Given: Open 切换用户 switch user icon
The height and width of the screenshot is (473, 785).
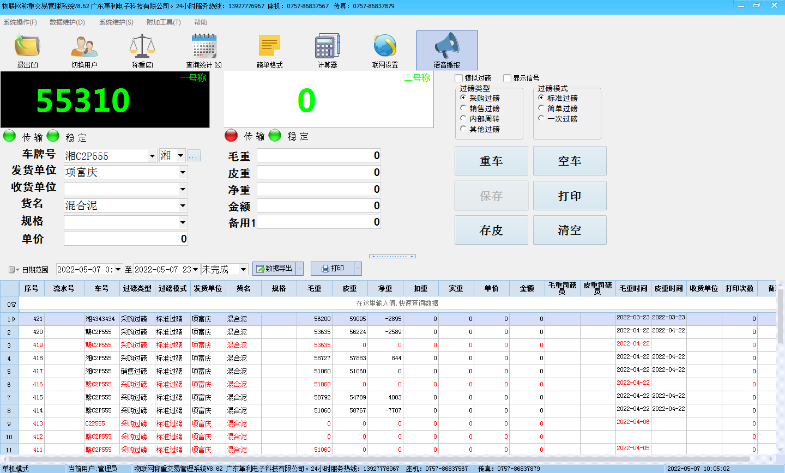Looking at the screenshot, I should click(x=84, y=46).
